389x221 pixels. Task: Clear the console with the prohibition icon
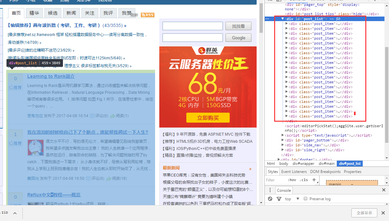coord(270,199)
